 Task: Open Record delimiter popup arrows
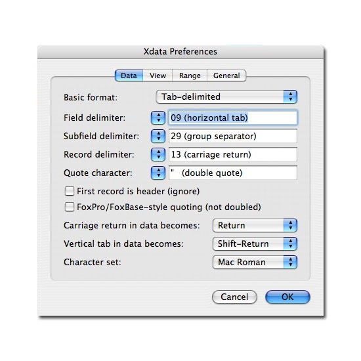tap(158, 154)
